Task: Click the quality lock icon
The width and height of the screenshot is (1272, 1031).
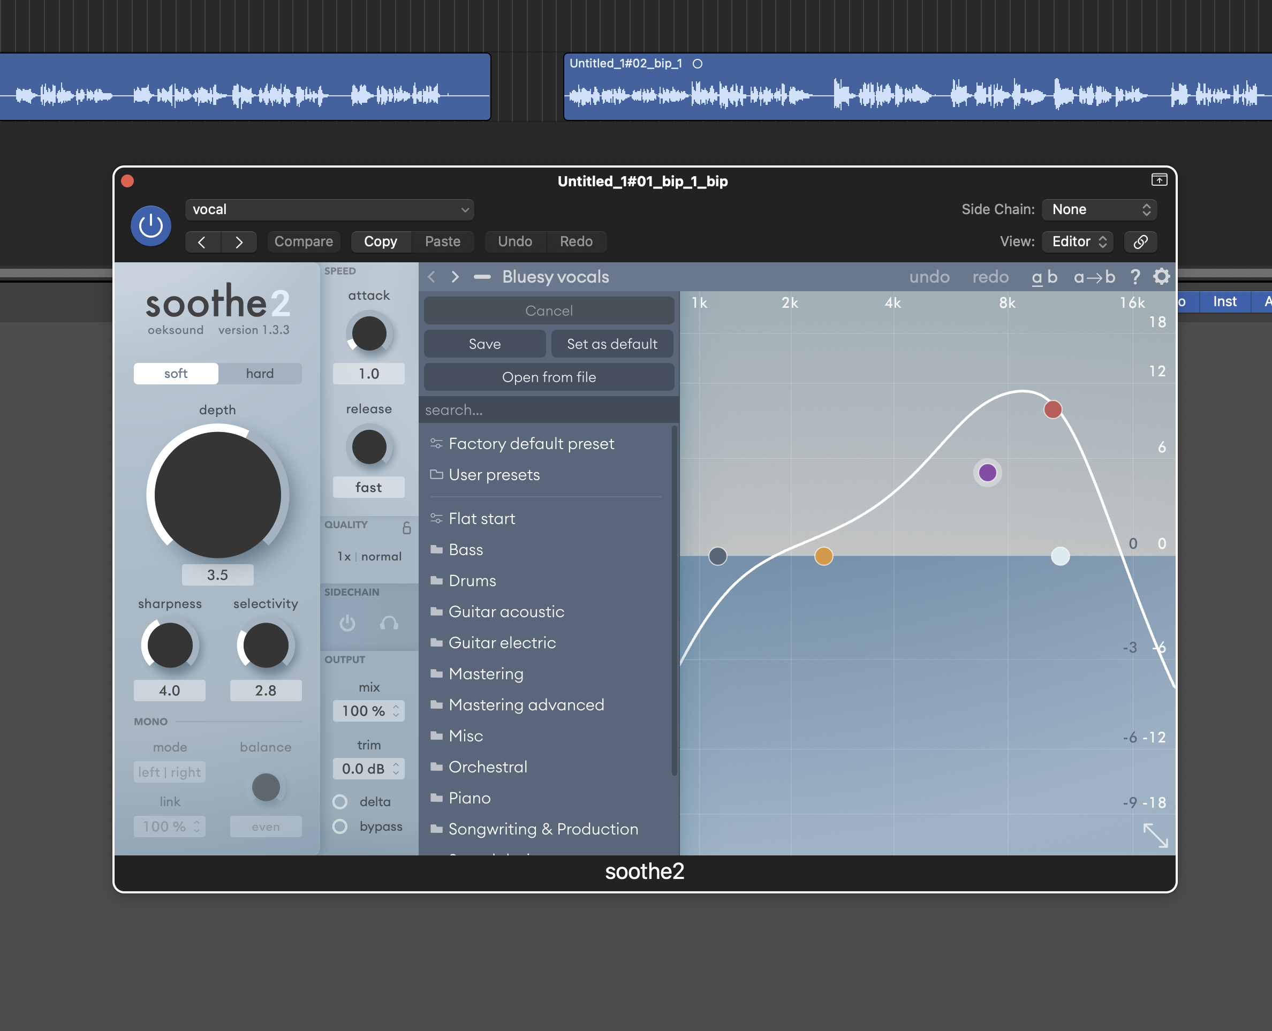Action: (x=407, y=527)
